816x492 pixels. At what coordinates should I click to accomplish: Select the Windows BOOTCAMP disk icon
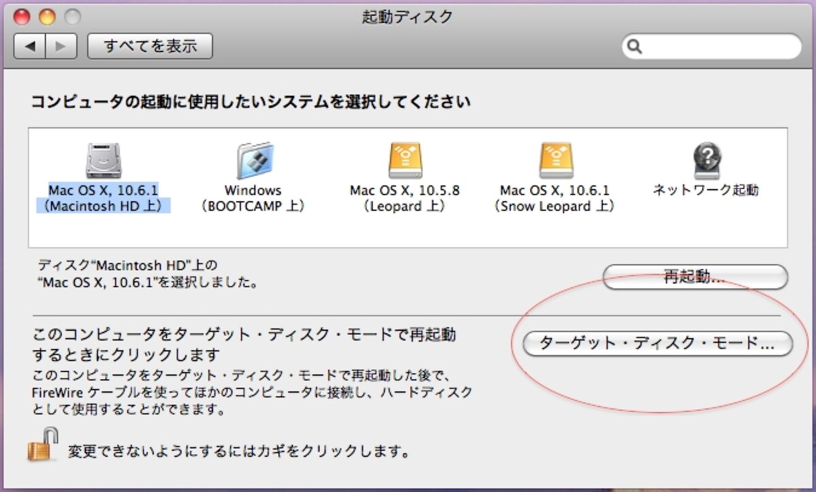click(x=254, y=161)
